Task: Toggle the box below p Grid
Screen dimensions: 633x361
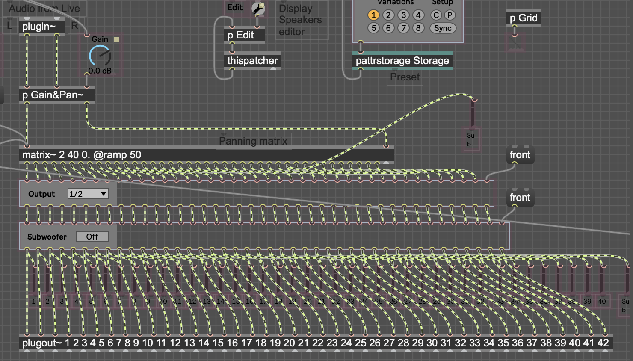Action: click(x=515, y=44)
